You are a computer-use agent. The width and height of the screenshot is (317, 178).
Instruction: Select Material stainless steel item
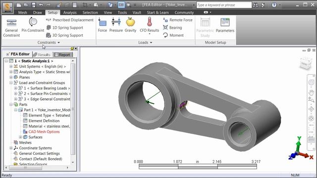click(x=47, y=126)
